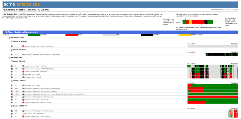241x119 pixels.
Task: Click the red X for Print Spooler check
Action: coord(12,100)
